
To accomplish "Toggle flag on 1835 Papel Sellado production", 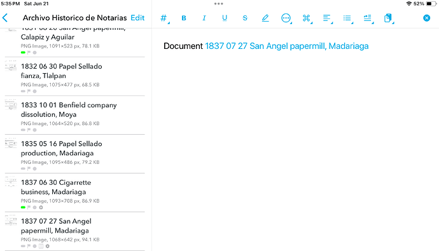I will tap(29, 168).
